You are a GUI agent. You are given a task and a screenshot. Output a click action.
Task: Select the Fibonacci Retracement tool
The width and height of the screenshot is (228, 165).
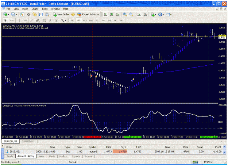[44, 20]
